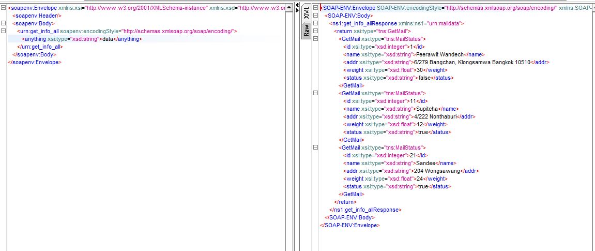Click the id line with value 21

[x=386, y=155]
